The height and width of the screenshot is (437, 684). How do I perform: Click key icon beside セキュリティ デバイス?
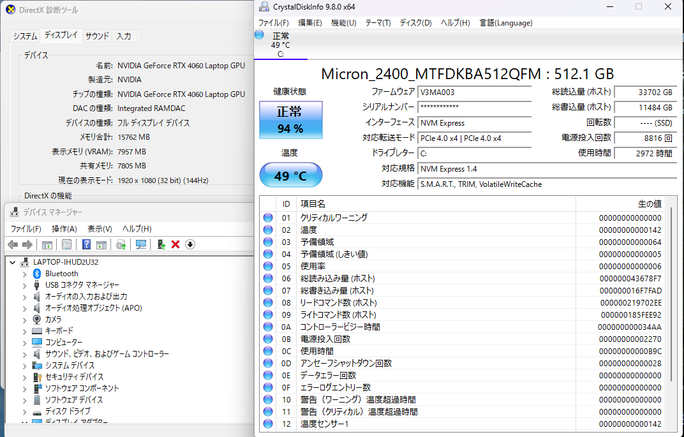point(38,377)
